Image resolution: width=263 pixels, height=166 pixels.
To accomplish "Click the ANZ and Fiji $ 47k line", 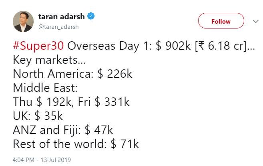I will coord(63,130).
